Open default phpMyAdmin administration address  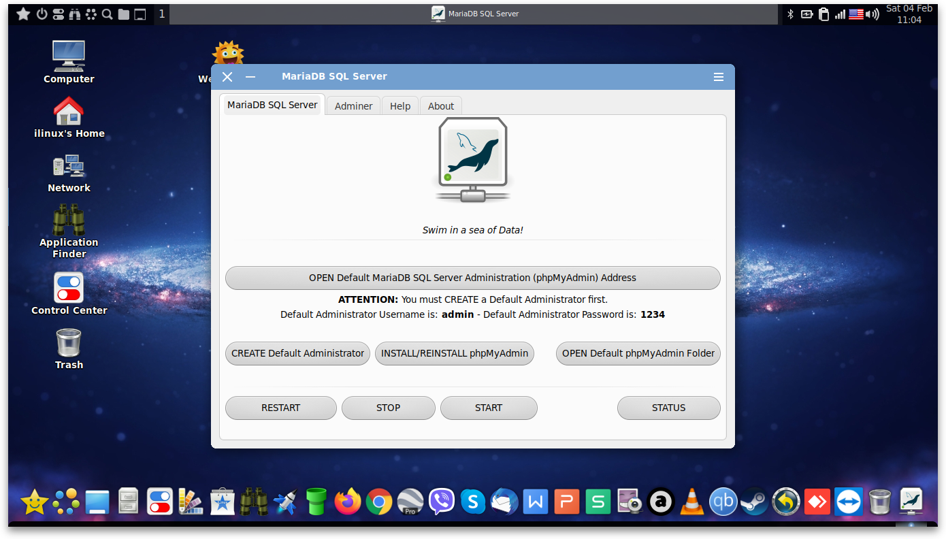[472, 278]
